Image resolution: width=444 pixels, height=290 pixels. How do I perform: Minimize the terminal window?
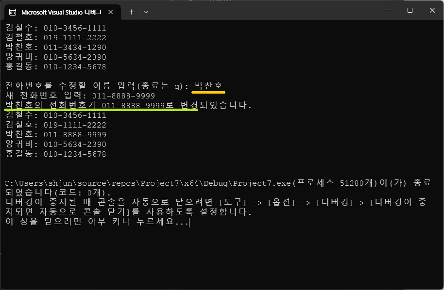[x=388, y=10]
